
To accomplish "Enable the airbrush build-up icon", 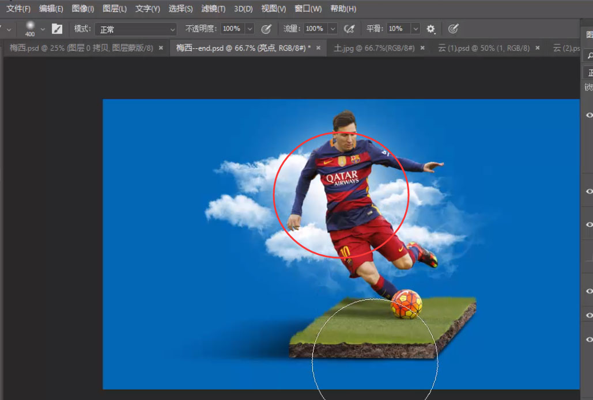I will (349, 29).
